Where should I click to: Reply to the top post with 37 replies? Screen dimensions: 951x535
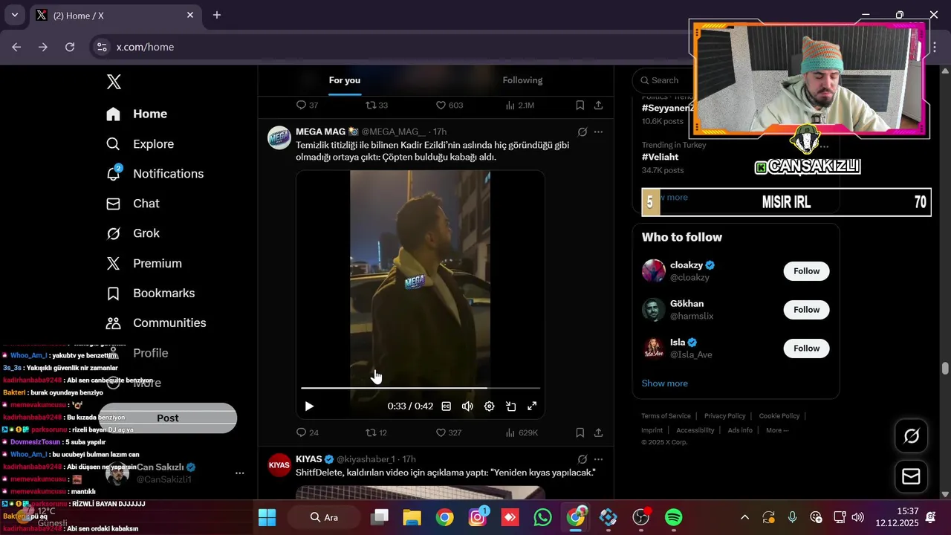tap(308, 105)
